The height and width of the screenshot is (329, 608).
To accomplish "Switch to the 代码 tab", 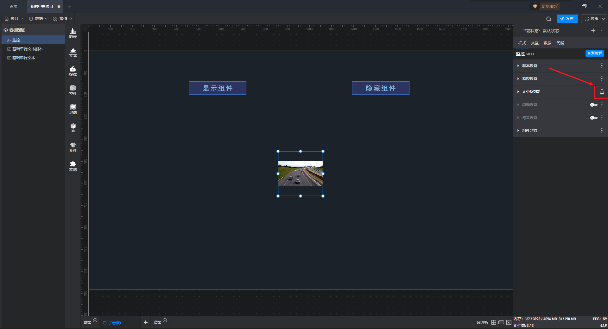I will click(560, 43).
